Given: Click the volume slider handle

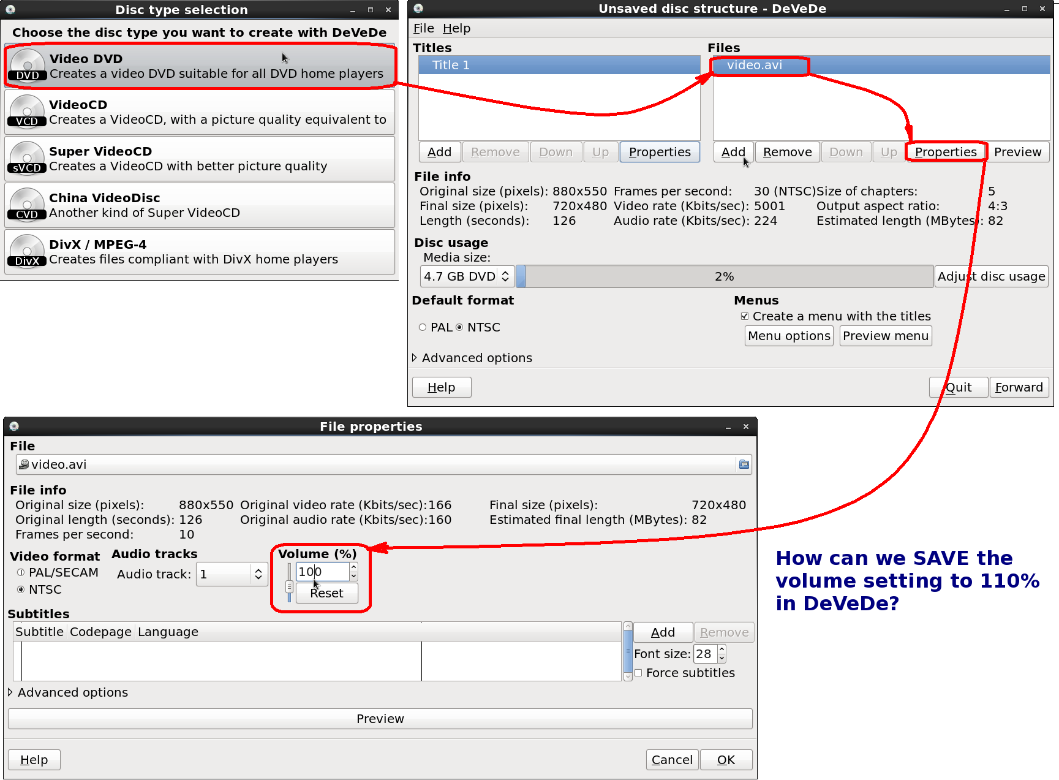Looking at the screenshot, I should click(289, 586).
